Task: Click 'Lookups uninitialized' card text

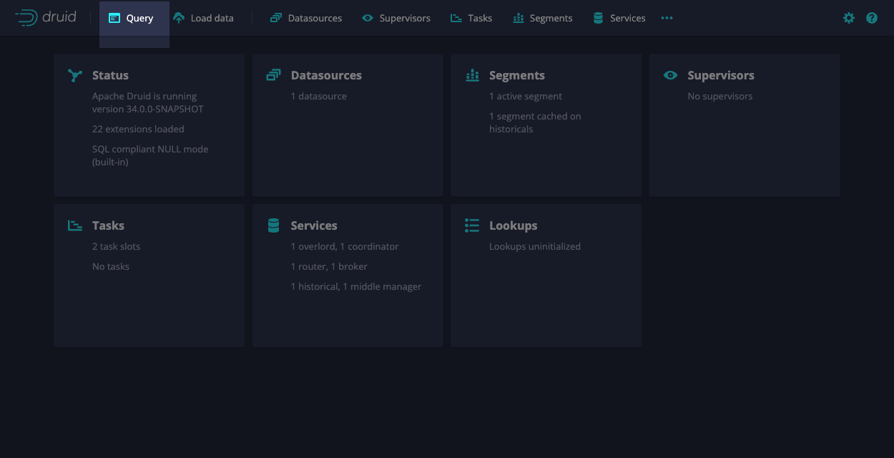Action: (x=534, y=246)
